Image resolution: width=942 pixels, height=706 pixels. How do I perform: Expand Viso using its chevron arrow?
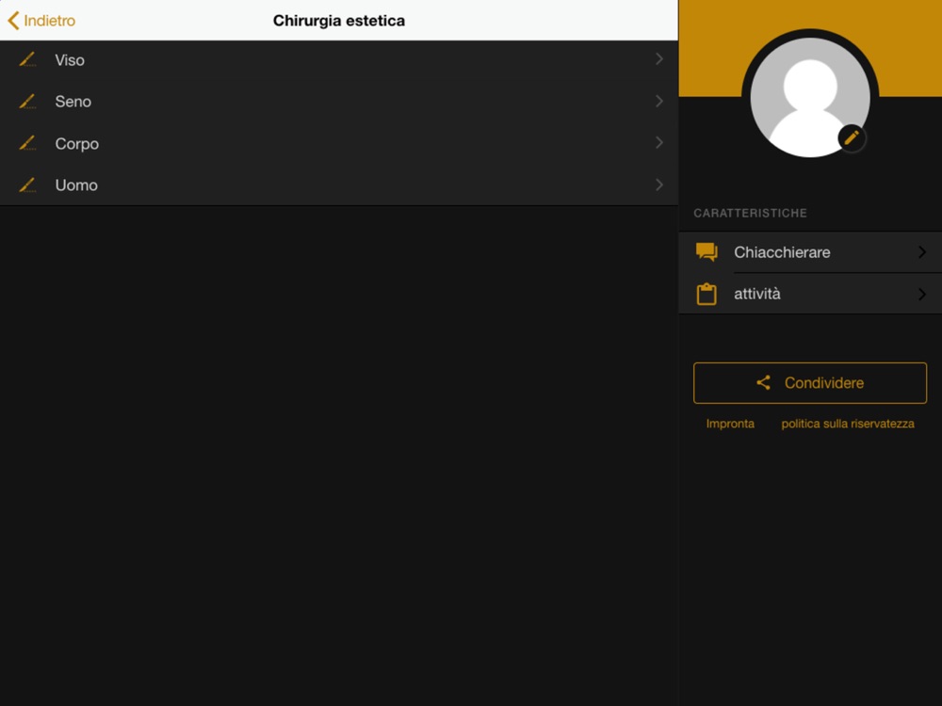(x=659, y=58)
